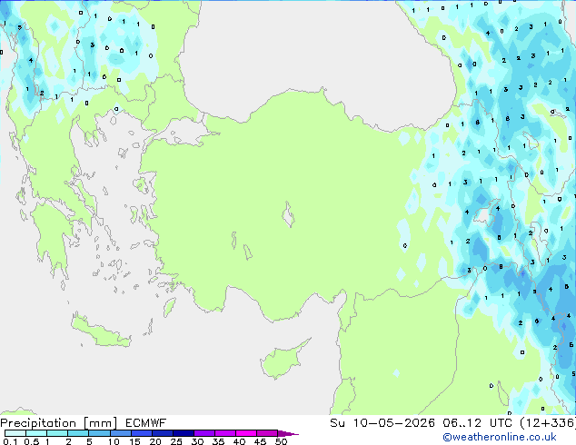This screenshot has height=445, width=576.
Task: Select the 45–50 mm legend color box
Action: [x=267, y=433]
